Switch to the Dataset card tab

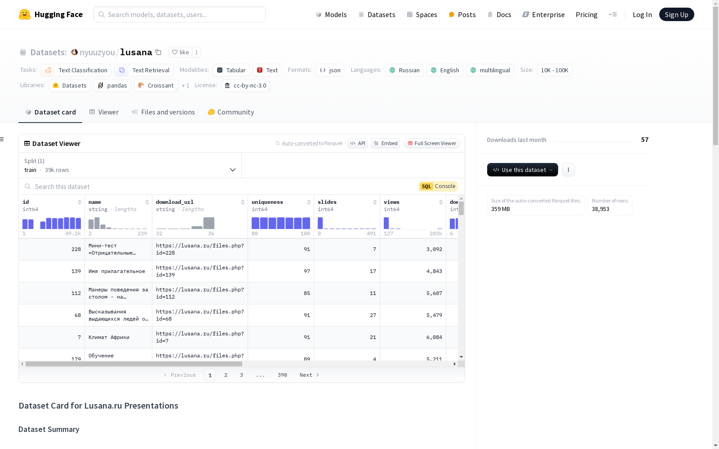click(x=50, y=112)
